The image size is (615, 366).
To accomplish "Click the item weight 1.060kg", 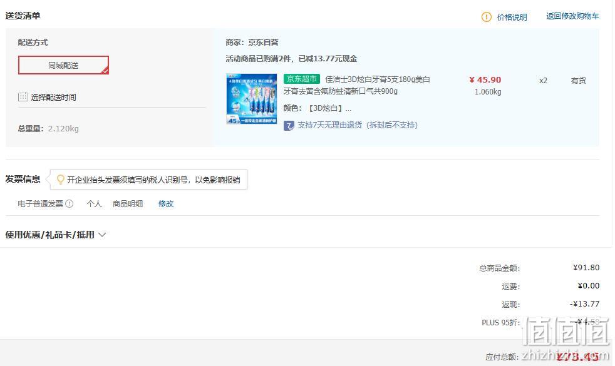I will tap(488, 92).
